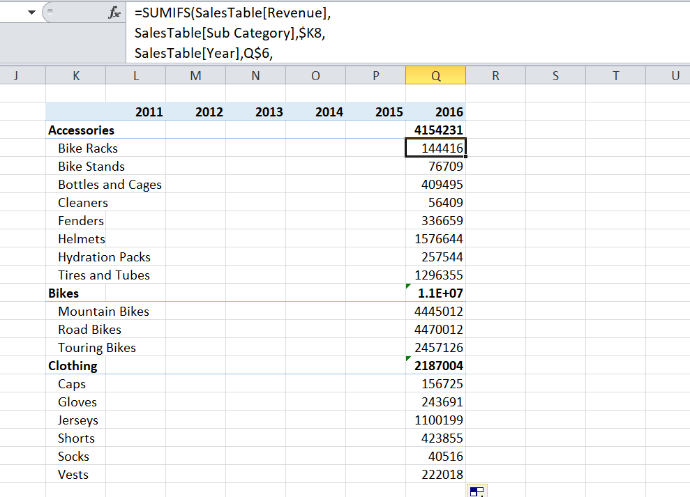Select the Mountain Bikes label cell

[x=103, y=311]
